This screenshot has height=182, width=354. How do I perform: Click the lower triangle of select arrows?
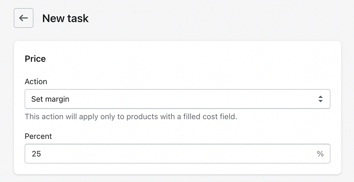(320, 101)
